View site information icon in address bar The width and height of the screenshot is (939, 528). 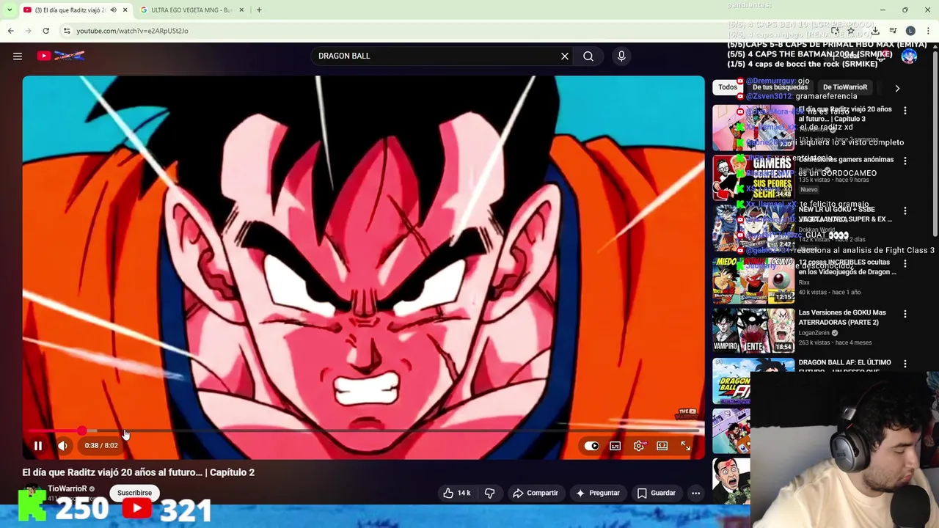click(x=67, y=31)
